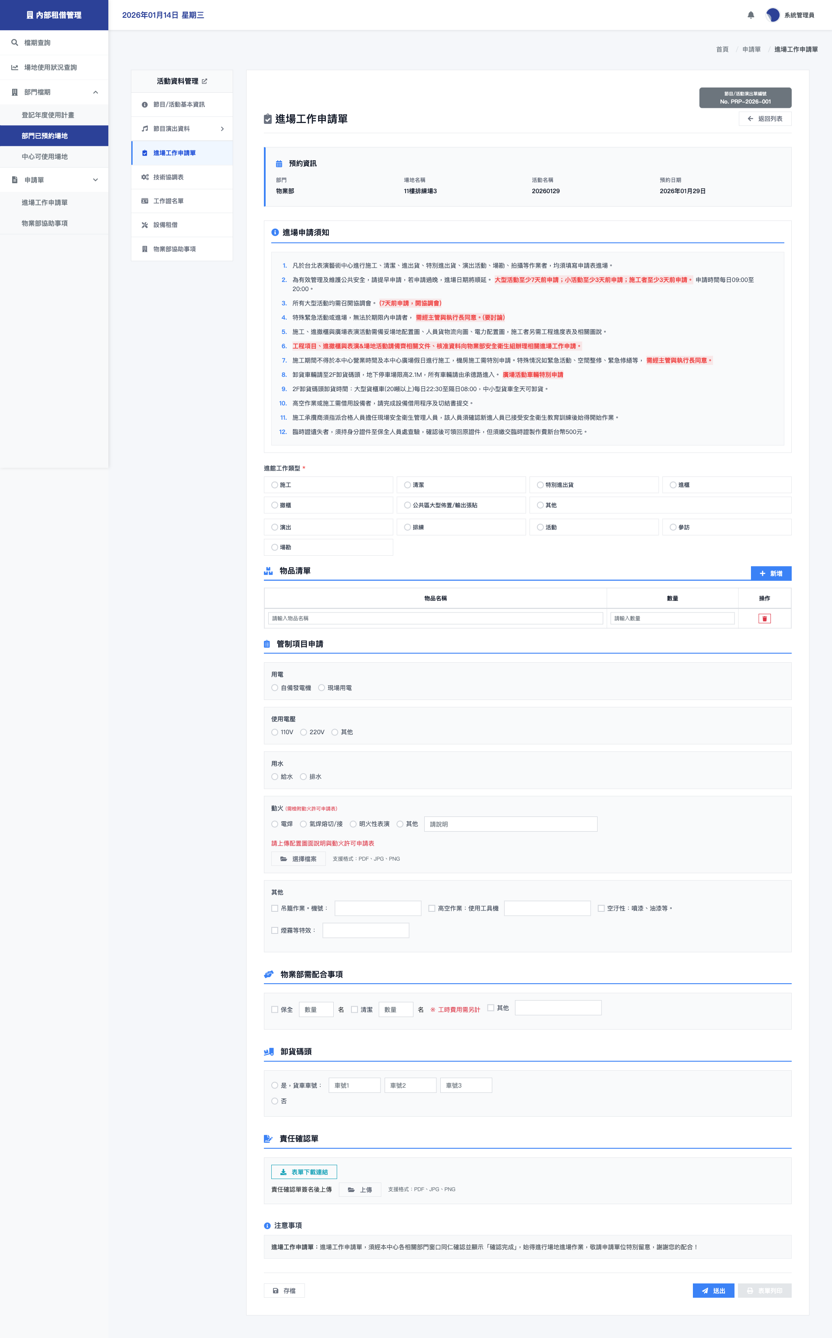Click the 返回列表 button
The image size is (832, 1338).
pos(764,119)
